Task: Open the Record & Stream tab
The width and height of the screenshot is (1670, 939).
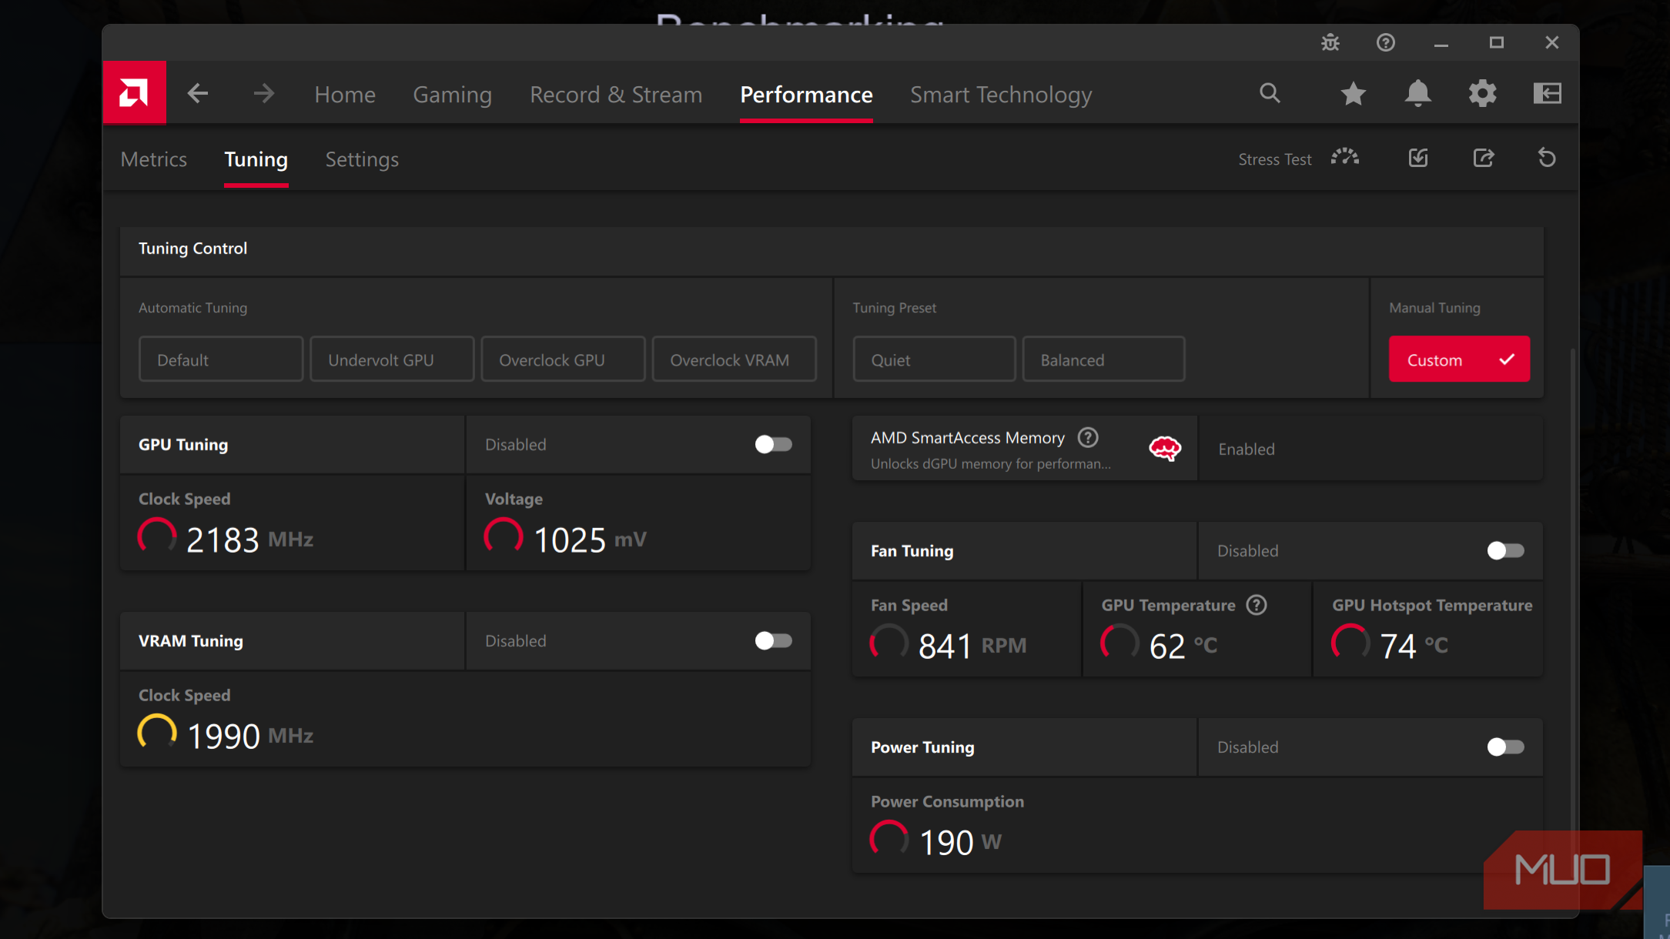Action: tap(616, 95)
